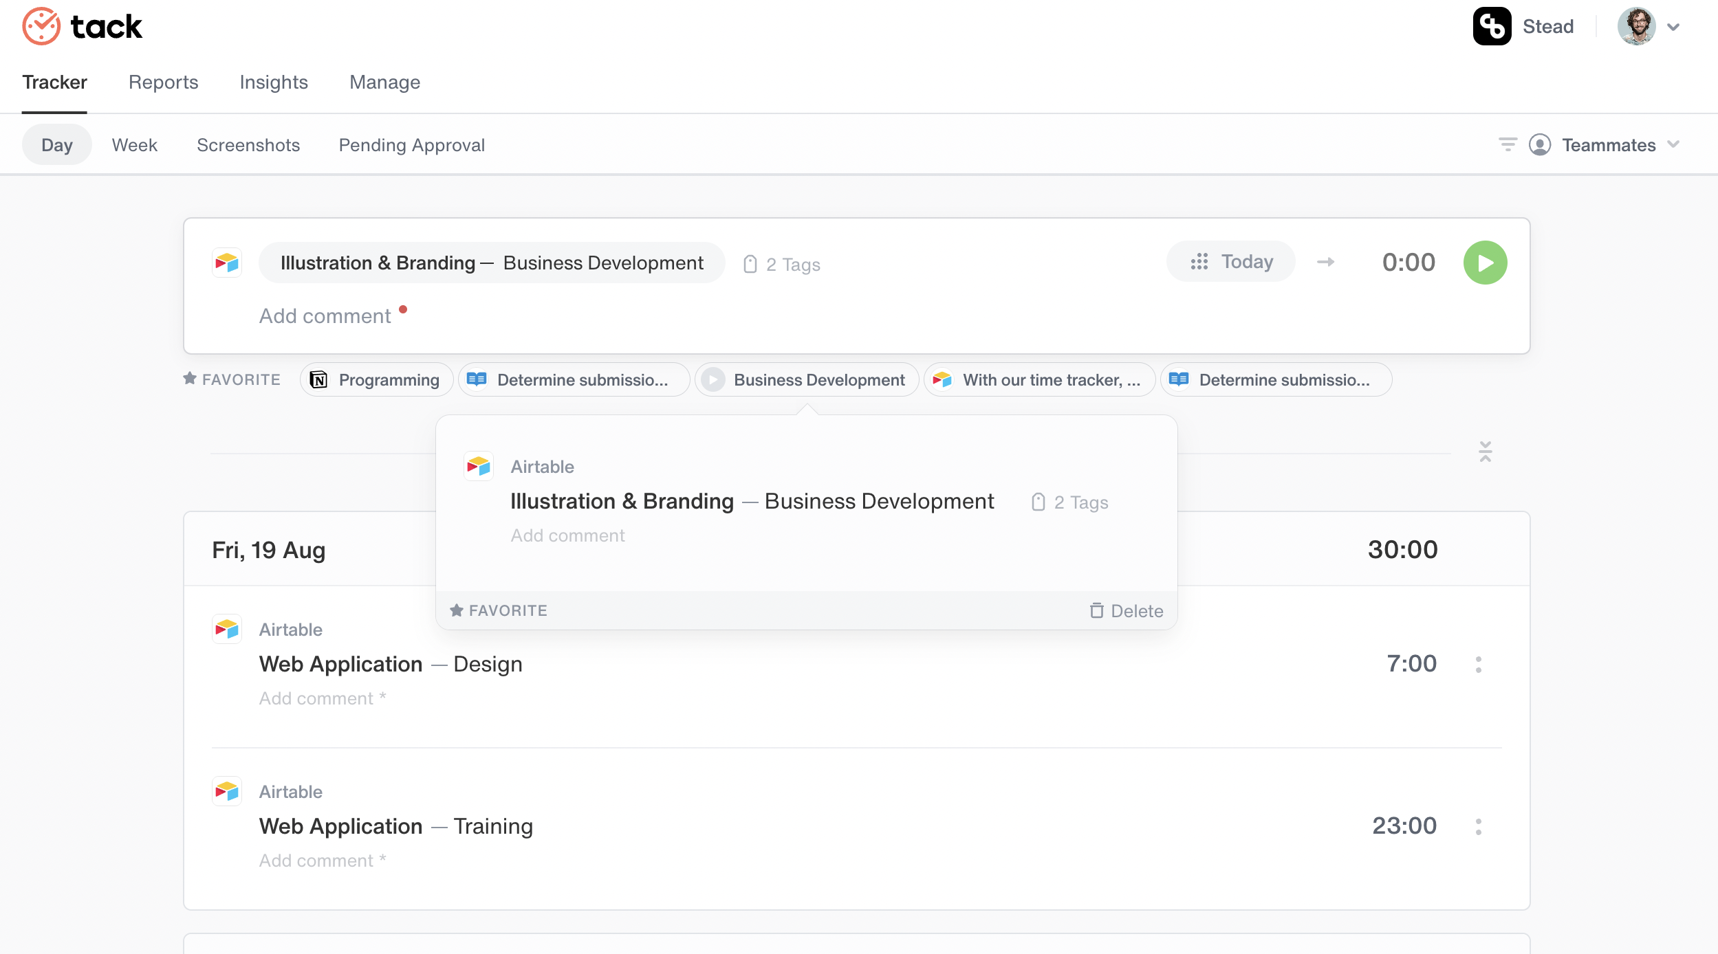Open Web Application — Design entry
This screenshot has height=954, width=1718.
click(x=391, y=664)
